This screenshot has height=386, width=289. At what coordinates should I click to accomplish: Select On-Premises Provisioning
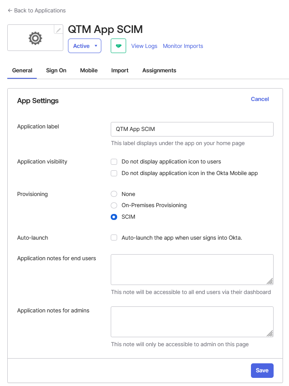[114, 205]
